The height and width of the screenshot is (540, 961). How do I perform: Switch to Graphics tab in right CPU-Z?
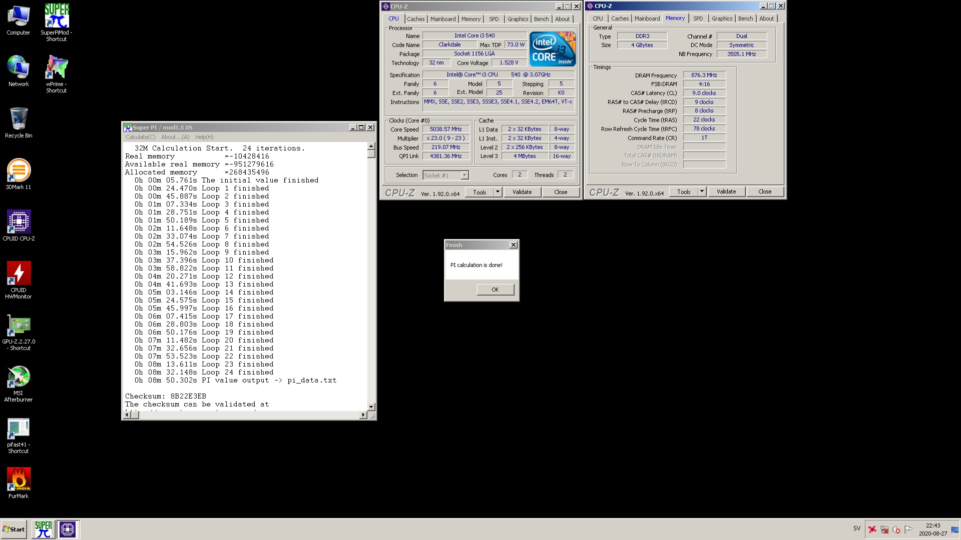722,18
